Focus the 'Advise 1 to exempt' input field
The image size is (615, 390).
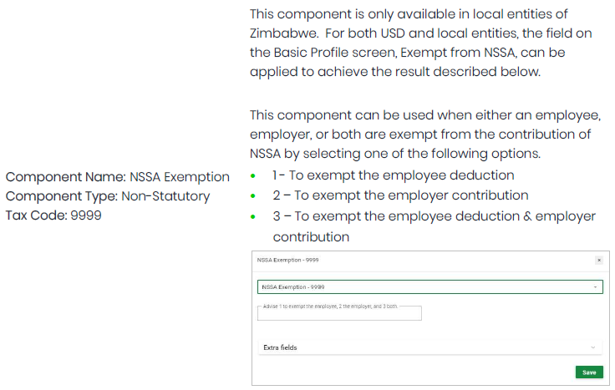(340, 314)
